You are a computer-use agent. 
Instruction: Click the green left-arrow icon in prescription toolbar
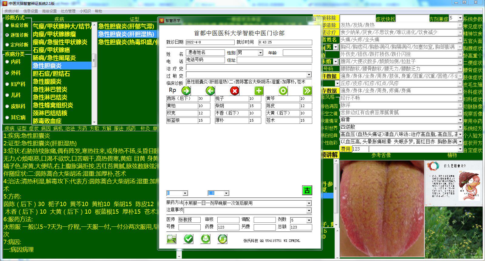tap(210, 90)
